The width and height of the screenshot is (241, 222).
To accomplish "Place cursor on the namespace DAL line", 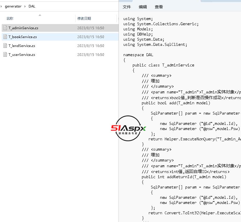I will click(x=138, y=55).
